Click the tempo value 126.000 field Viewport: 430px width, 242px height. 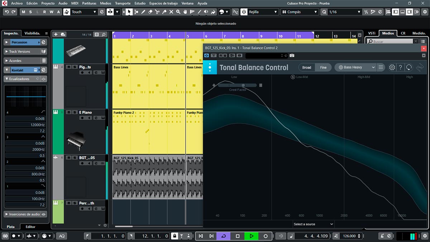(349, 236)
